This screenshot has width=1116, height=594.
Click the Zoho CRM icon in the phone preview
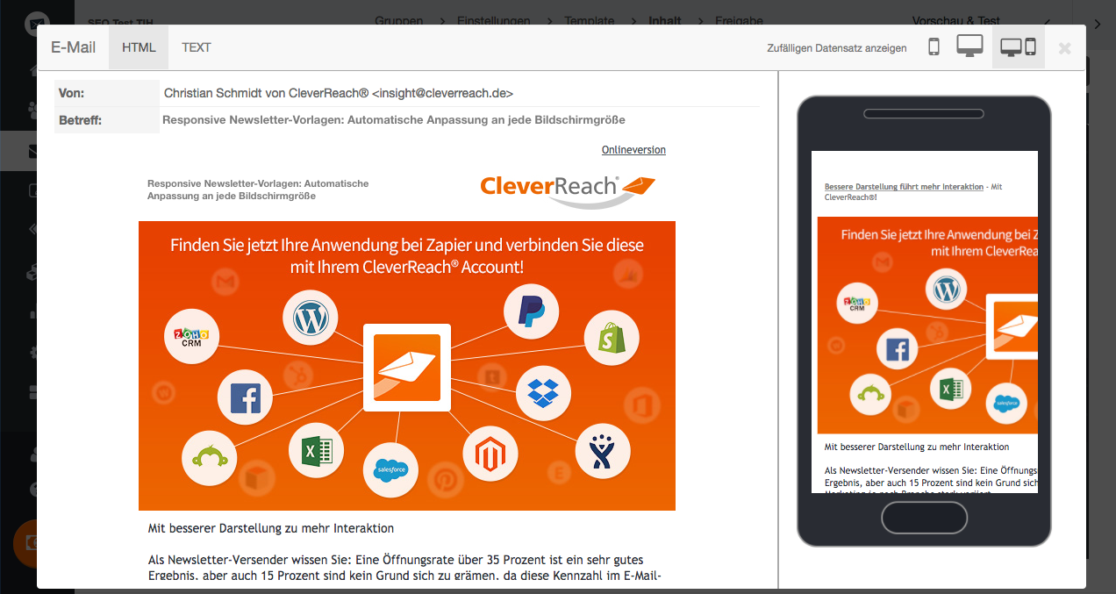857,304
